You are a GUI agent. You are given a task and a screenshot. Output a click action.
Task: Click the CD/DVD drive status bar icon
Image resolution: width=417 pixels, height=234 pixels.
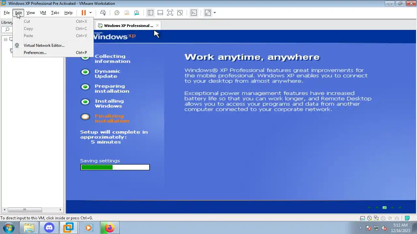[x=369, y=218]
